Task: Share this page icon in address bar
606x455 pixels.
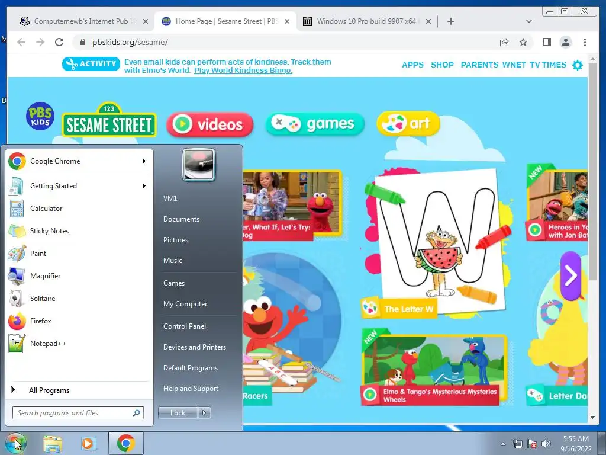Action: pyautogui.click(x=504, y=42)
